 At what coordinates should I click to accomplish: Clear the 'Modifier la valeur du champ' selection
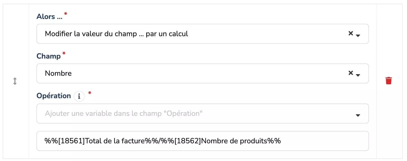pyautogui.click(x=351, y=34)
